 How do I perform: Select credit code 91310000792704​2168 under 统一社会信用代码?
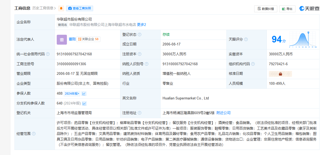click(x=74, y=54)
